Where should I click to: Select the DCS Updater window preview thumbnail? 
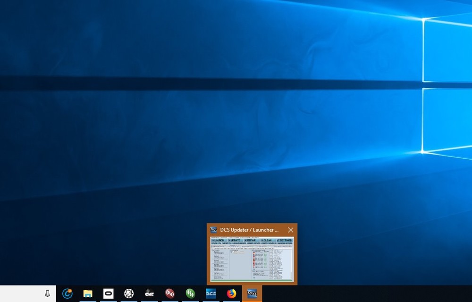252,259
